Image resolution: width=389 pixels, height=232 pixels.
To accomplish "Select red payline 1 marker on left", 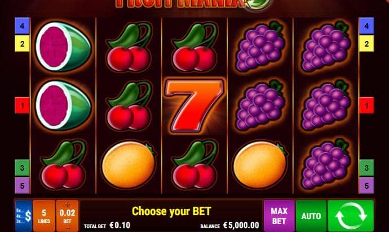I will pos(23,106).
